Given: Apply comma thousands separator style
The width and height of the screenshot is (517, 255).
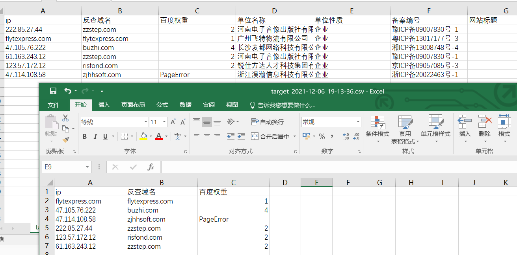Looking at the screenshot, I should (332, 136).
